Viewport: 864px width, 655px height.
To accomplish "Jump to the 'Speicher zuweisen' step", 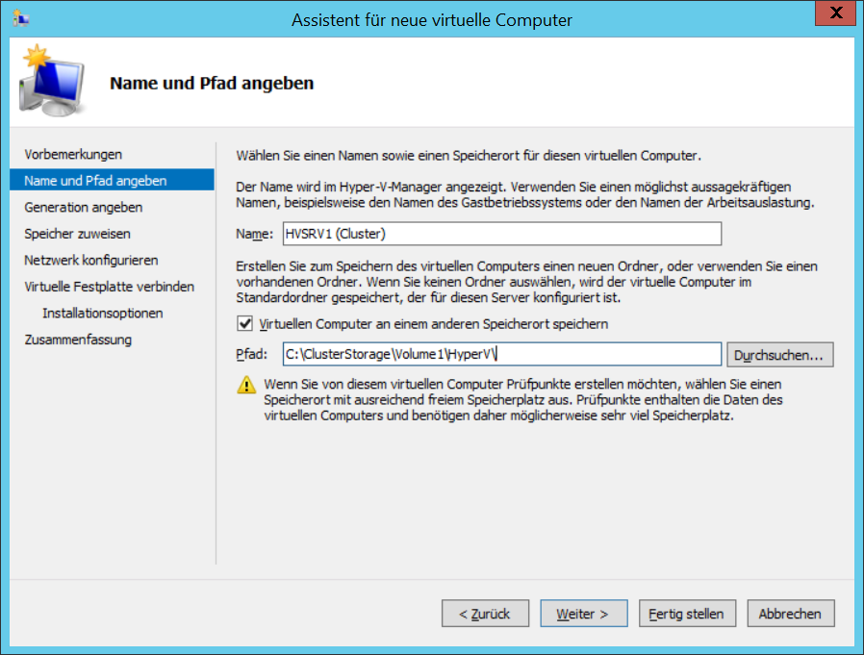I will [77, 234].
